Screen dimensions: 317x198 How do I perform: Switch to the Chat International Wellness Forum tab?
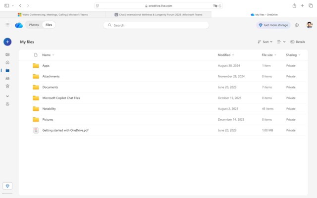(158, 14)
